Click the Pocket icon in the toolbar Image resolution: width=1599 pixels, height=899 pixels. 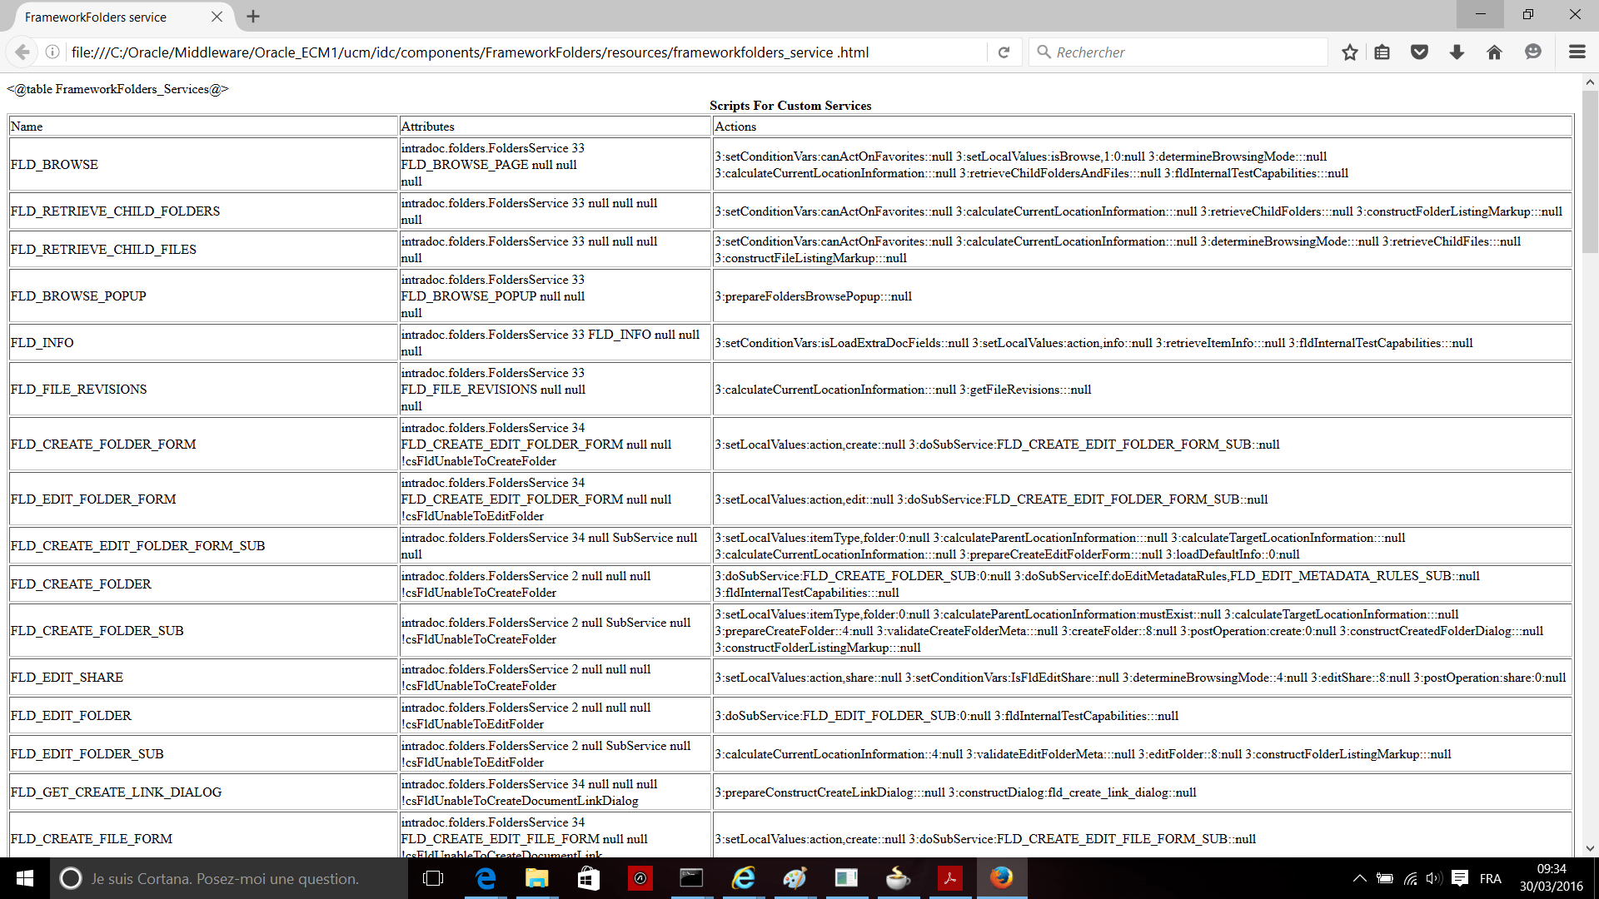pyautogui.click(x=1419, y=52)
